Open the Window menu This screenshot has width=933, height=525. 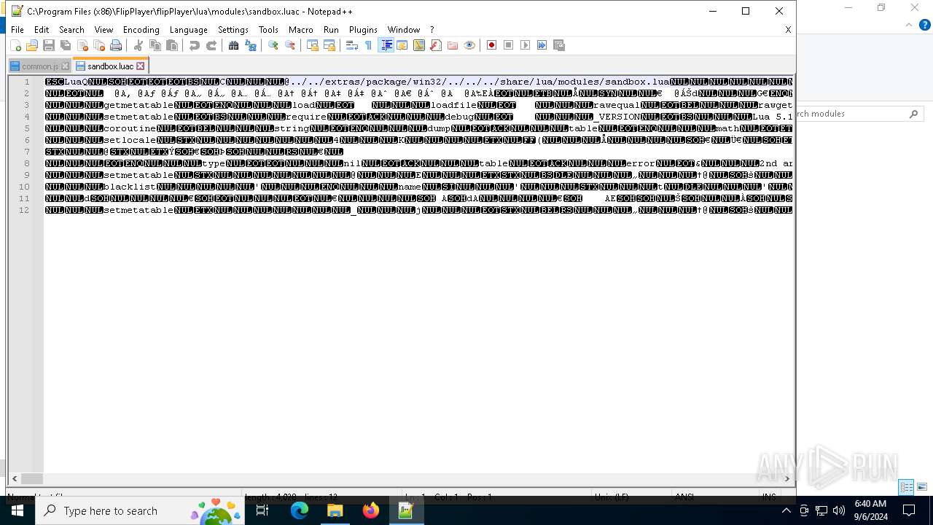coord(403,30)
